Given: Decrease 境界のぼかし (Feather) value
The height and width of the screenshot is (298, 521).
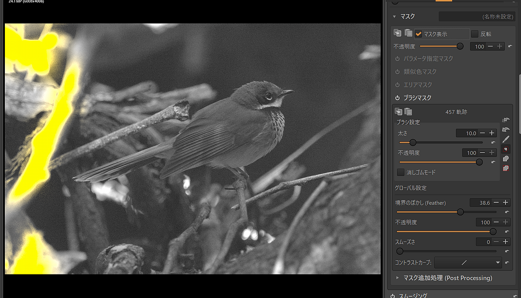Looking at the screenshot, I should tap(496, 202).
